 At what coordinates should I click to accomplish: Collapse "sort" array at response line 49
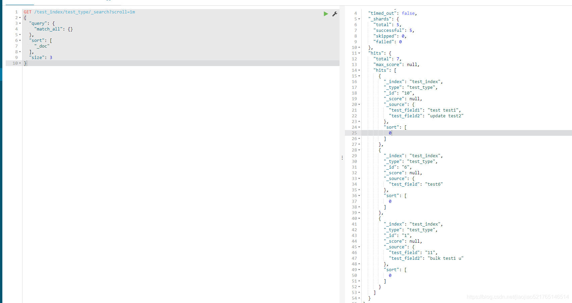coord(359,269)
